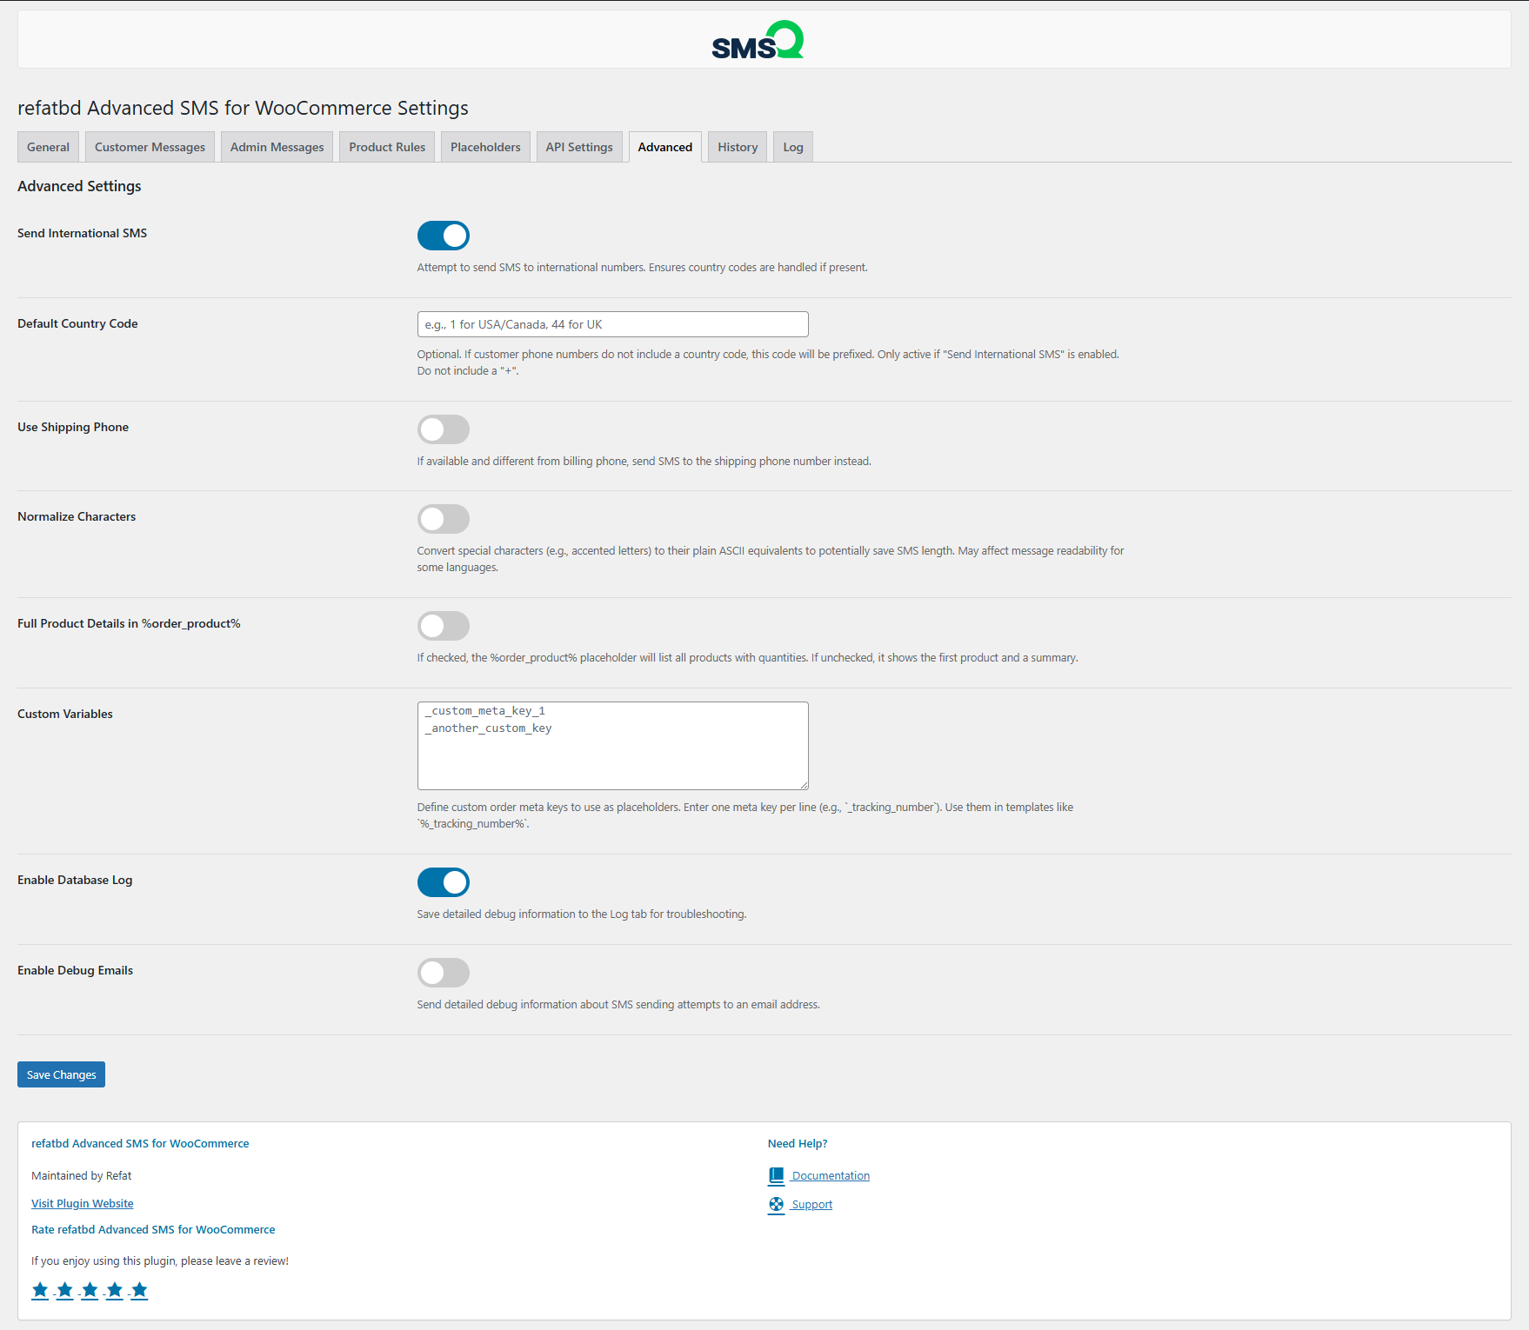Select the Placeholders tab
The width and height of the screenshot is (1529, 1330).
coord(485,147)
